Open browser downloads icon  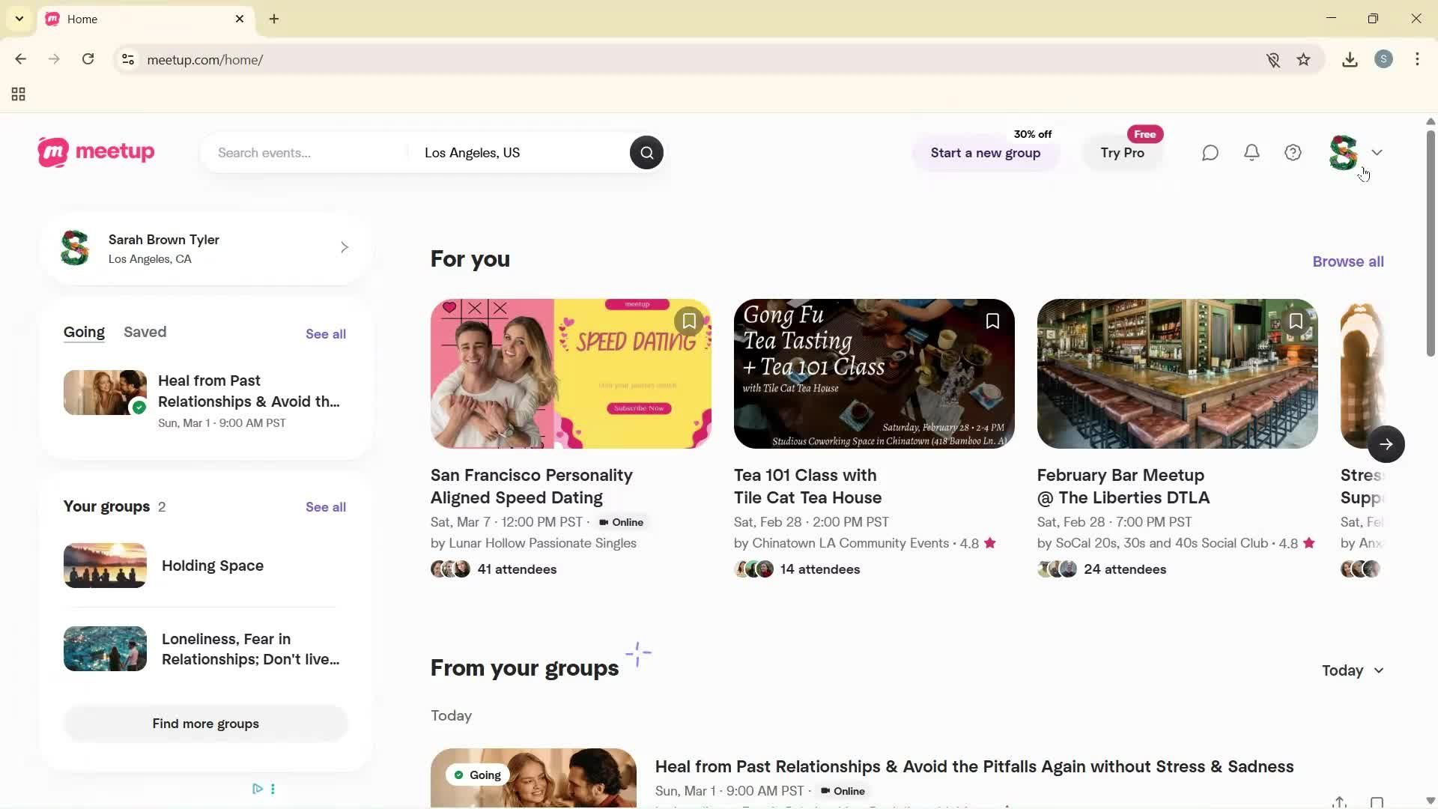point(1349,59)
